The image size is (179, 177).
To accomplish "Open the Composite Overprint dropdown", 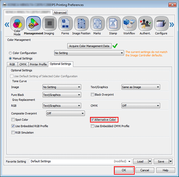I will [65, 113].
